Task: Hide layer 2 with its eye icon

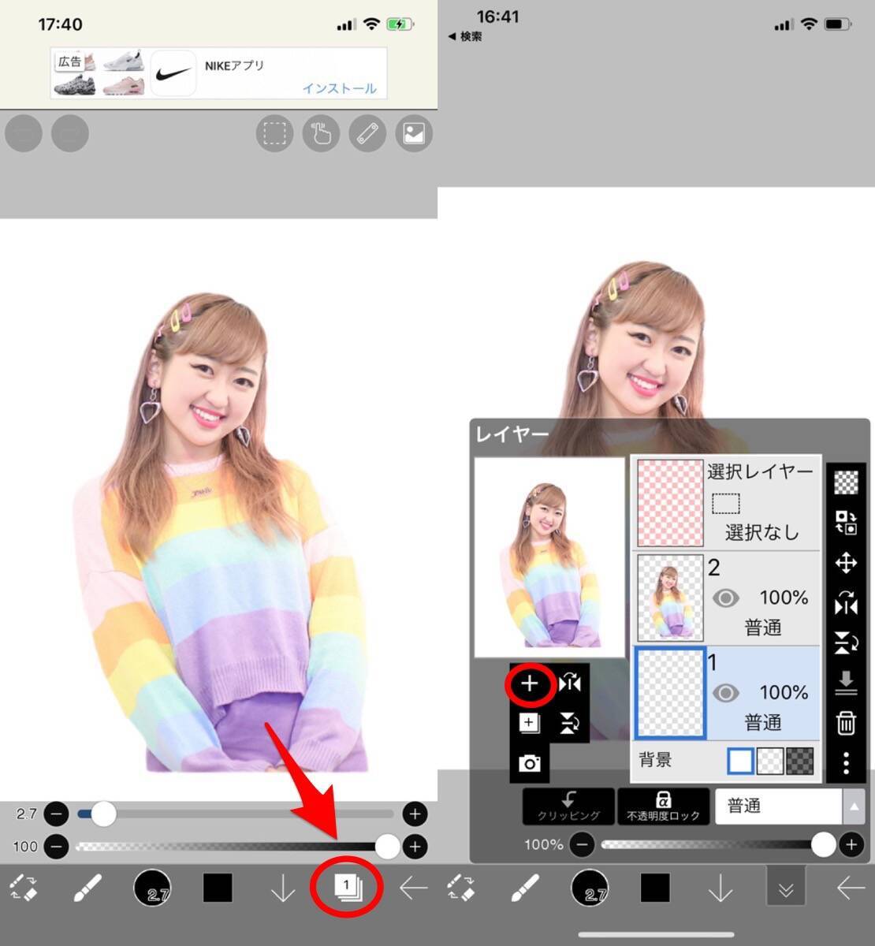Action: point(725,598)
